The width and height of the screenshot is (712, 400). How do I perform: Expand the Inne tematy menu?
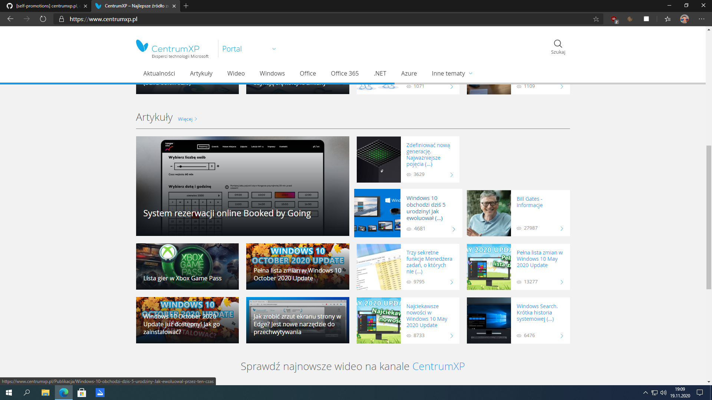click(452, 73)
